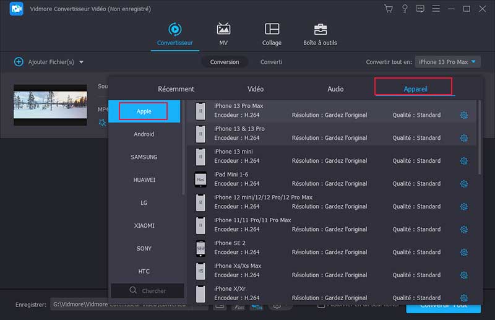This screenshot has width=495, height=320.
Task: Select SAMSUNG in the device list
Action: tap(144, 157)
